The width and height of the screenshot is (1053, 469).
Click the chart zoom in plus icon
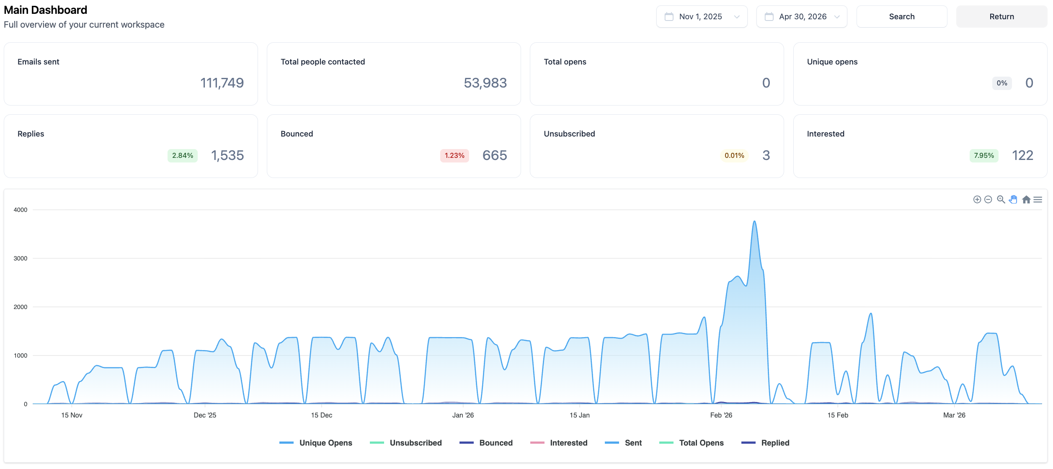click(977, 199)
